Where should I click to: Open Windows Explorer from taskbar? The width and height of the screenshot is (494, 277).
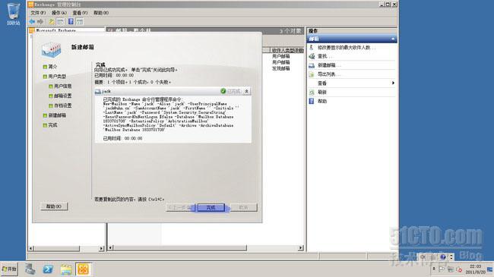66,269
